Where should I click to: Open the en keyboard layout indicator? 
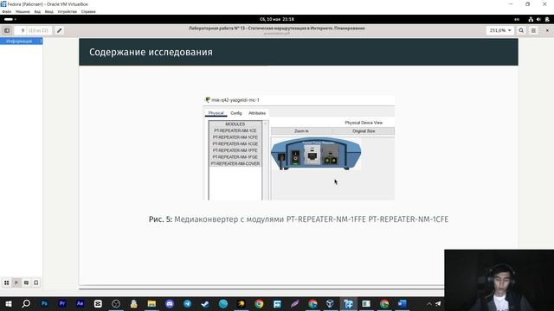coord(517,19)
